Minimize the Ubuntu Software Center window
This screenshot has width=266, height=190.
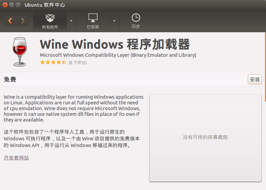pyautogui.click(x=11, y=5)
